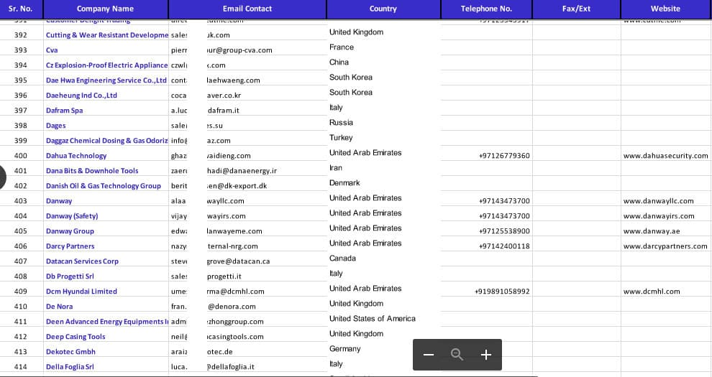The image size is (712, 377).
Task: Open the Cva company link
Action: click(52, 50)
